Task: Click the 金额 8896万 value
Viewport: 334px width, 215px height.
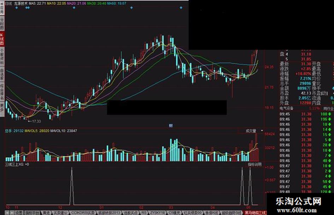Action: click(304, 88)
